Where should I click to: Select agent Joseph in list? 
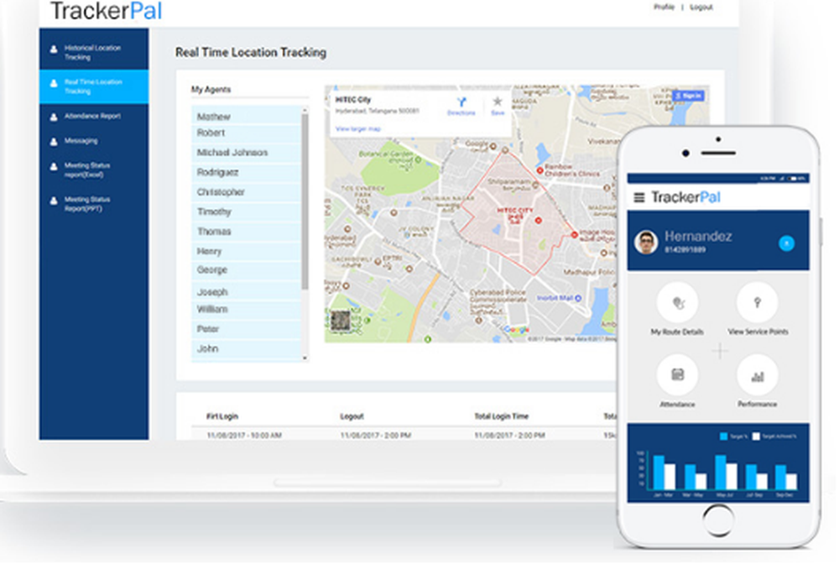(246, 292)
